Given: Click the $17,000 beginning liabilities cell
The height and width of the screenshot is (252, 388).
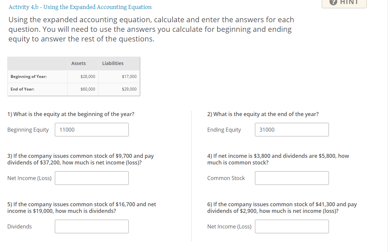Looking at the screenshot, I should pos(129,76).
